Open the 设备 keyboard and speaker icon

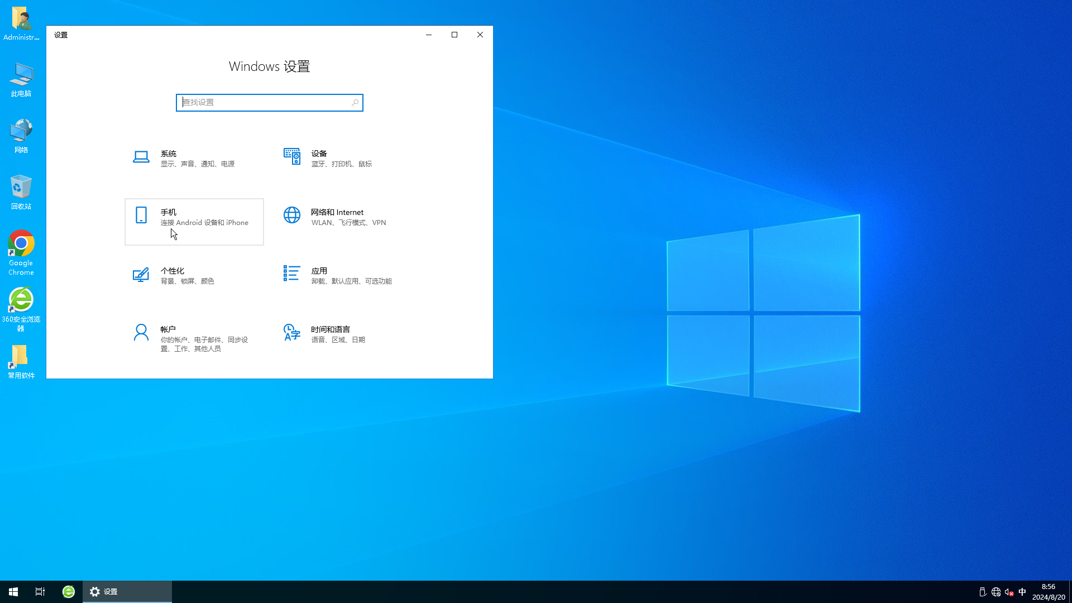[291, 157]
